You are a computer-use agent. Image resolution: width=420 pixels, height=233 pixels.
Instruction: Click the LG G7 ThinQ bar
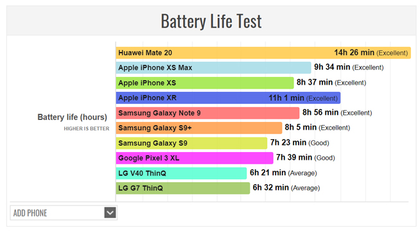[x=183, y=188]
